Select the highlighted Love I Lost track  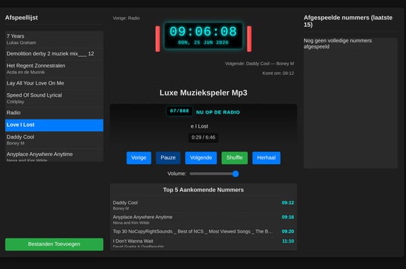[54, 125]
